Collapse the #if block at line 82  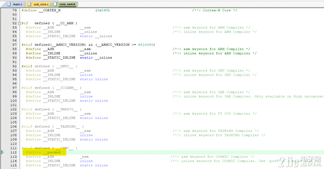pyautogui.click(x=20, y=23)
